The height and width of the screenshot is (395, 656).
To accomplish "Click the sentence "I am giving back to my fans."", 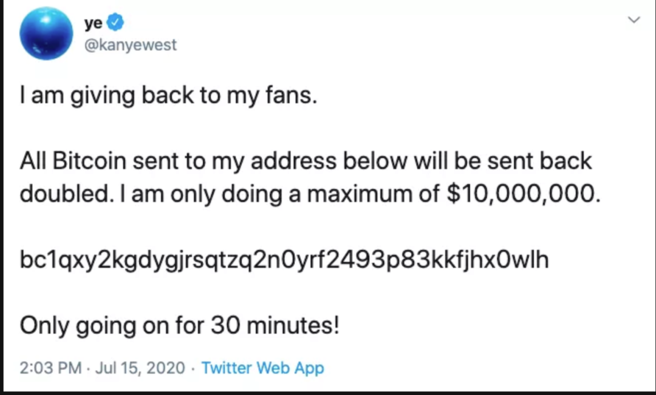I will click(168, 95).
